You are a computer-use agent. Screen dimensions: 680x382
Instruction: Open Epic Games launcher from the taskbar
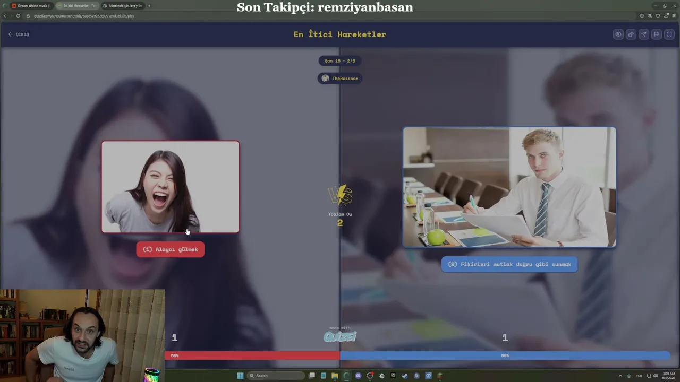pos(393,376)
